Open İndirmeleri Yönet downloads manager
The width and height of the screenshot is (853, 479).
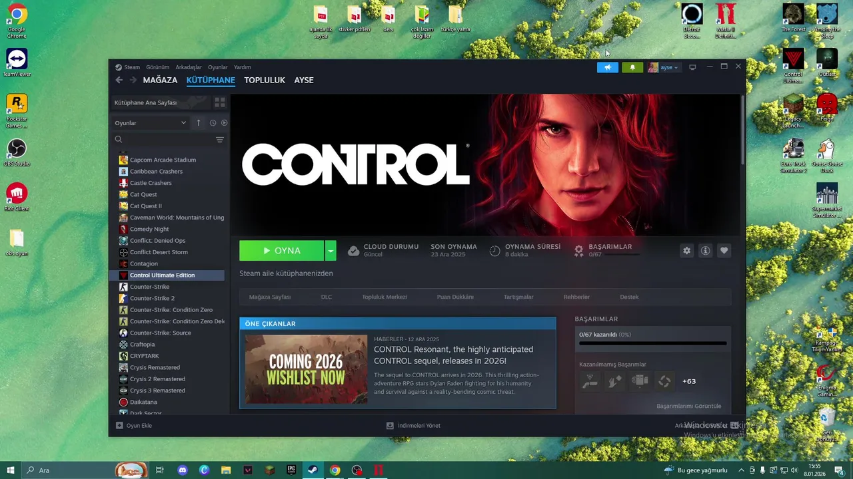413,426
